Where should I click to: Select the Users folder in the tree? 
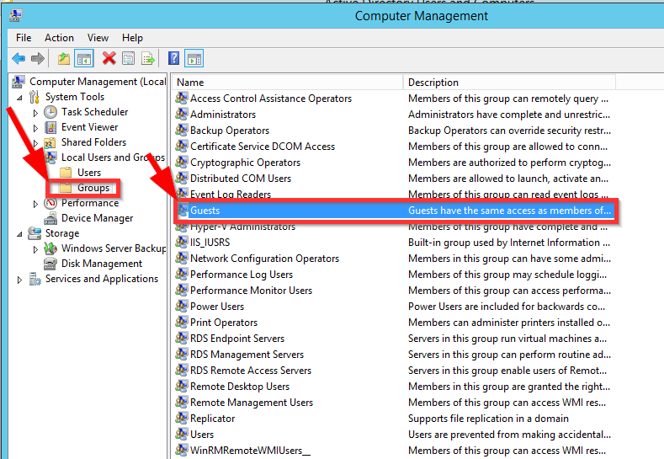click(x=88, y=173)
